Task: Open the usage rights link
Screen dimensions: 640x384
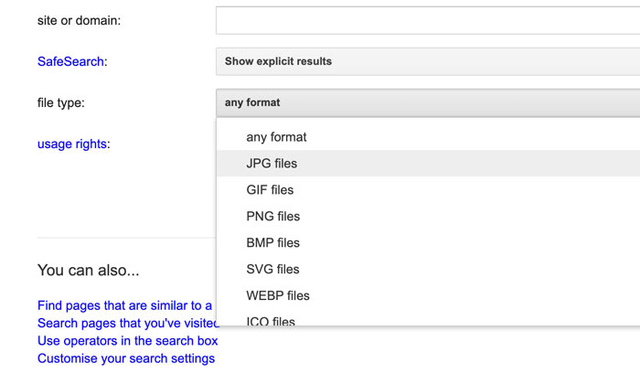Action: (73, 144)
